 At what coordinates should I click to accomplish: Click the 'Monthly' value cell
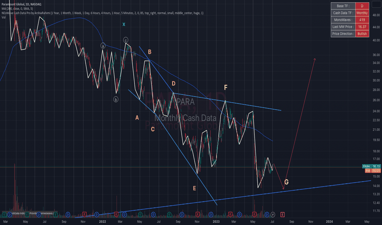[362, 13]
